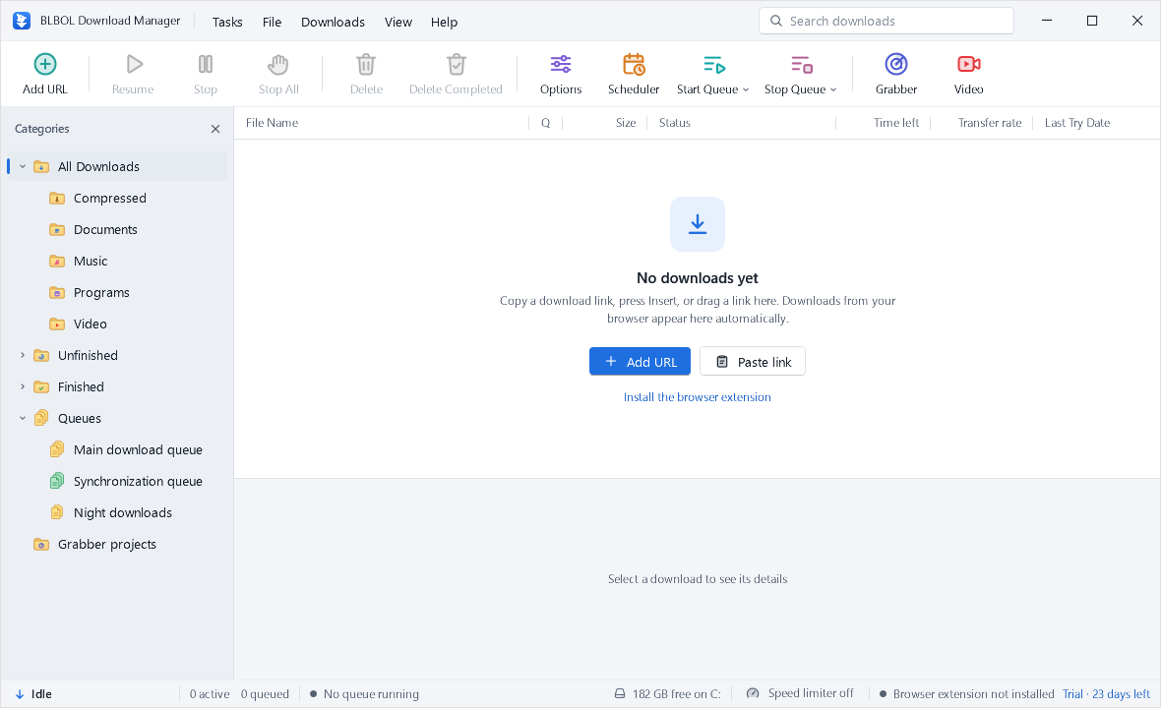
Task: Click the Trial 23 days left link
Action: point(1106,694)
